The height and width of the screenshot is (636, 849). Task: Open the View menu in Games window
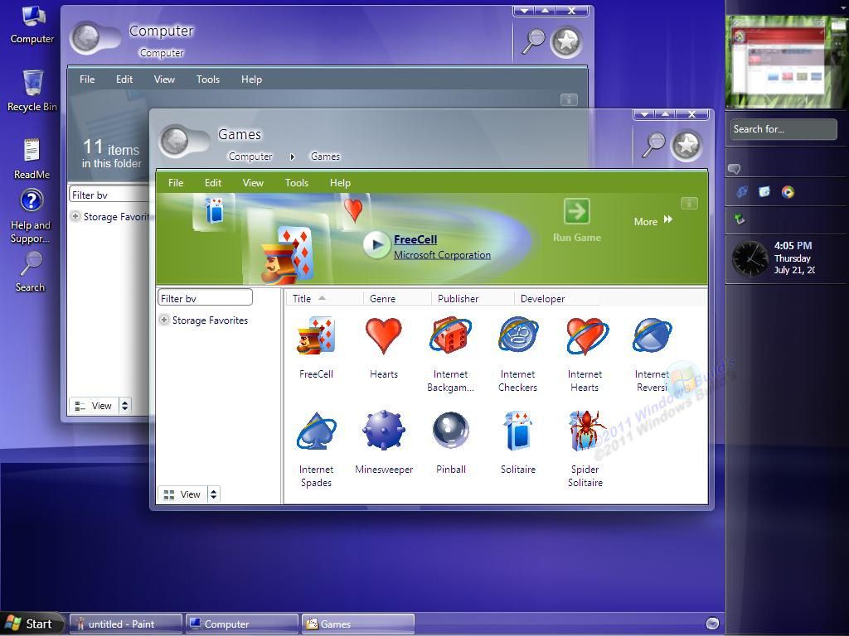tap(253, 183)
